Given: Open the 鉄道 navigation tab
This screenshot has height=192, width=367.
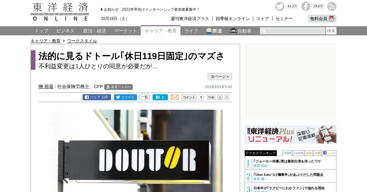Looking at the screenshot, I should [x=214, y=31].
